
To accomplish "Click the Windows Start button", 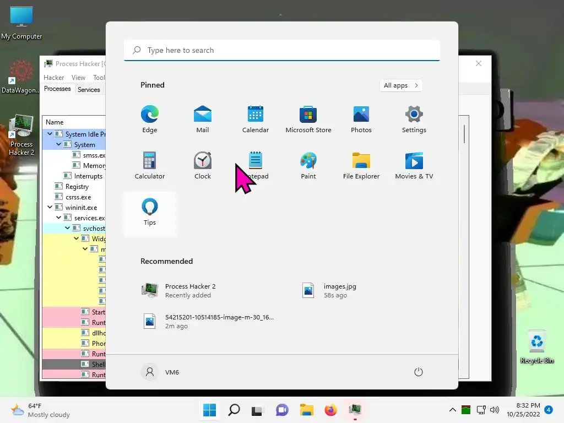I will (x=209, y=410).
